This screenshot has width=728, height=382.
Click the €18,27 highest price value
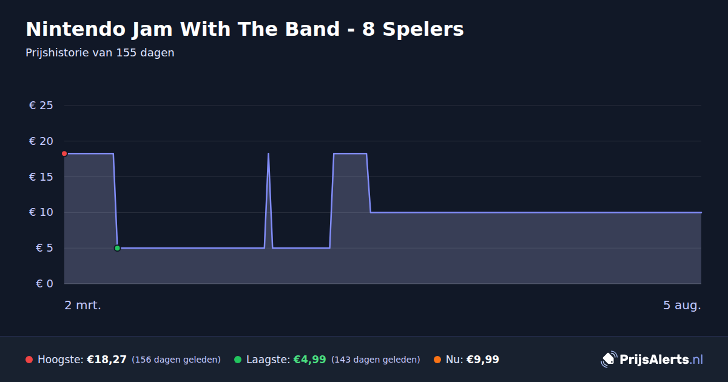pos(107,360)
